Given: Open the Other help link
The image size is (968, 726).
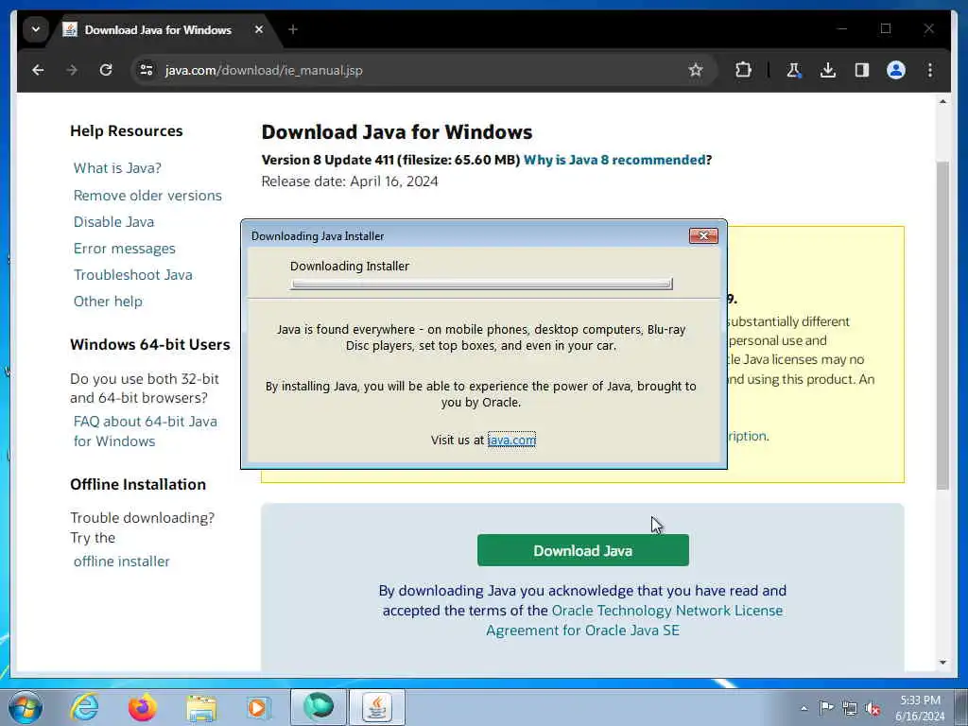Looking at the screenshot, I should (108, 302).
